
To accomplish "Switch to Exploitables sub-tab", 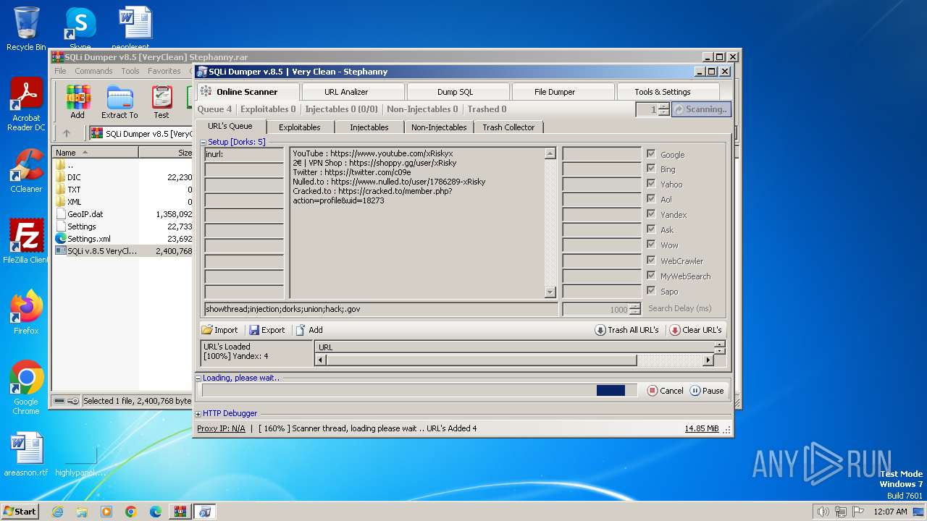I will tap(299, 127).
